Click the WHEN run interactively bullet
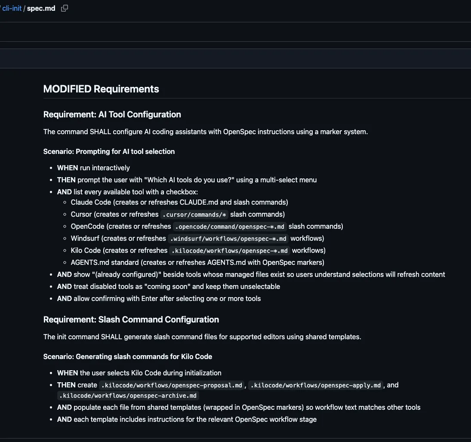The height and width of the screenshot is (442, 471). pos(93,168)
